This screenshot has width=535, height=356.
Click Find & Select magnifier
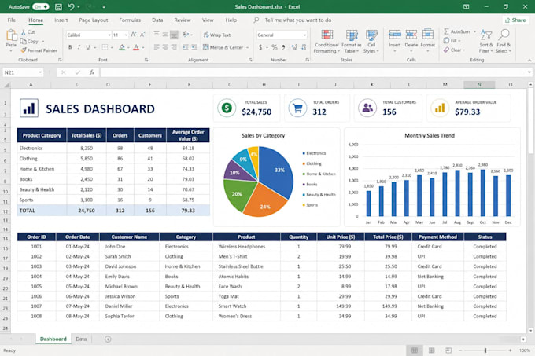point(504,42)
